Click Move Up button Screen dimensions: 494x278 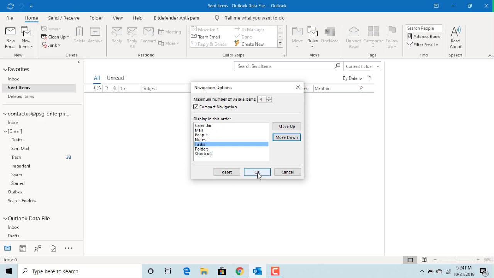287,126
